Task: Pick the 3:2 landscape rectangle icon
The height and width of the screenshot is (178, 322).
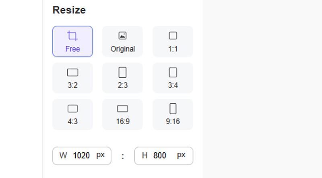Action: pos(73,73)
